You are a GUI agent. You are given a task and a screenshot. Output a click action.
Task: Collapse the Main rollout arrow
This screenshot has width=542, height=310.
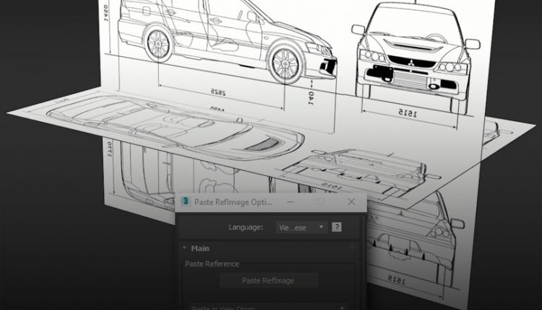click(184, 248)
